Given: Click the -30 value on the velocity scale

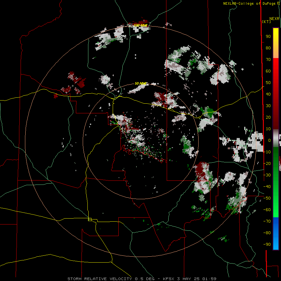Looking at the screenshot, I should (x=267, y=175).
